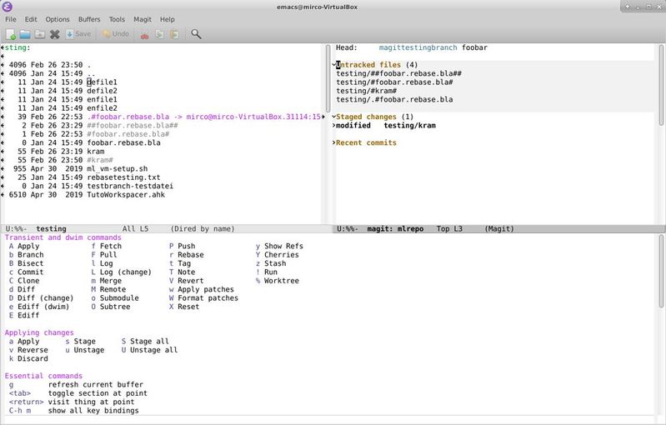The width and height of the screenshot is (666, 425).
Task: Click the Emacs logo in title bar
Action: click(x=8, y=7)
